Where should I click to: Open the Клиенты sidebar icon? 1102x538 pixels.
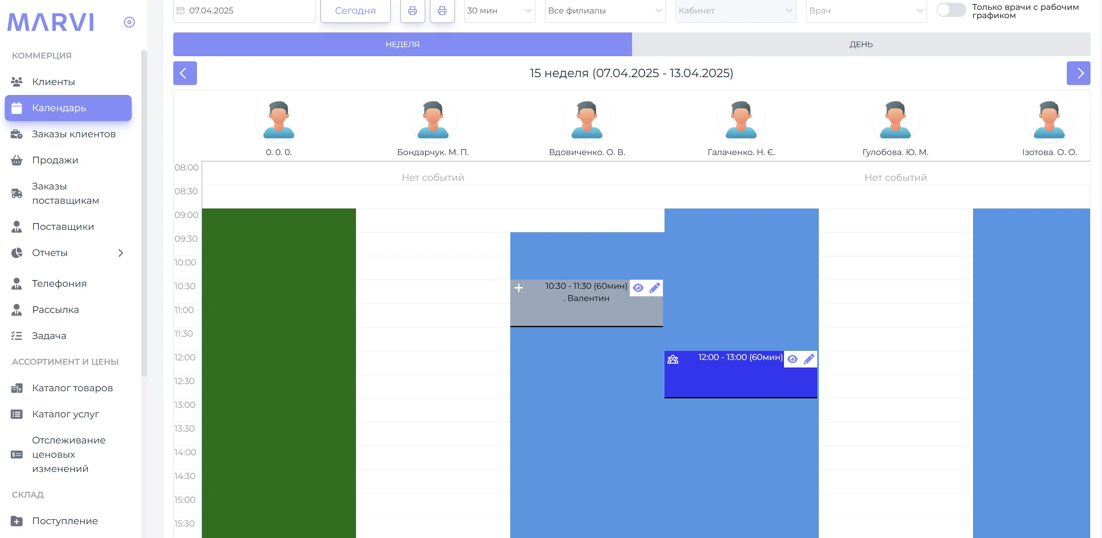17,81
